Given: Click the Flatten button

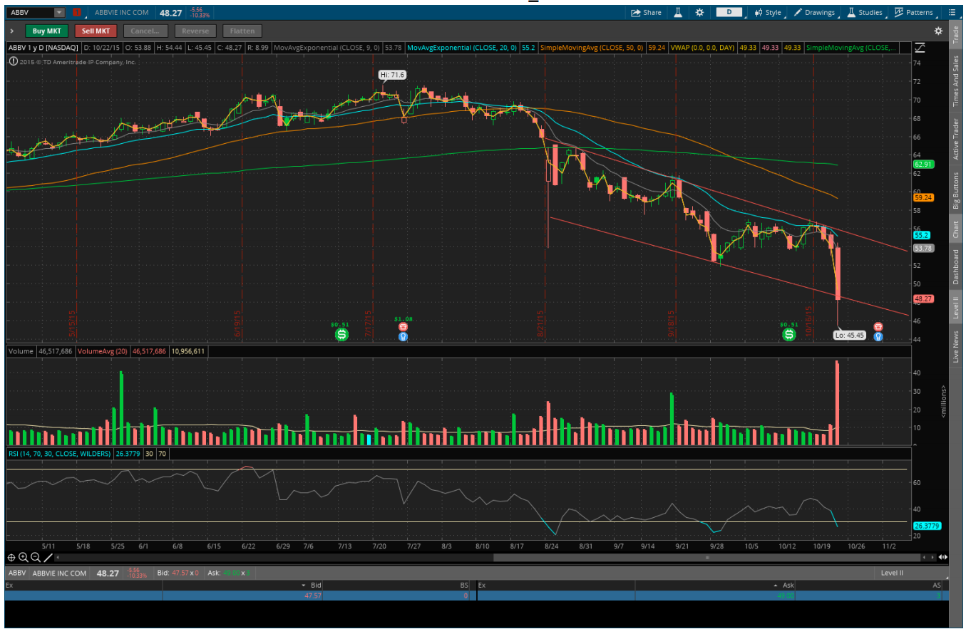Looking at the screenshot, I should click(x=242, y=31).
